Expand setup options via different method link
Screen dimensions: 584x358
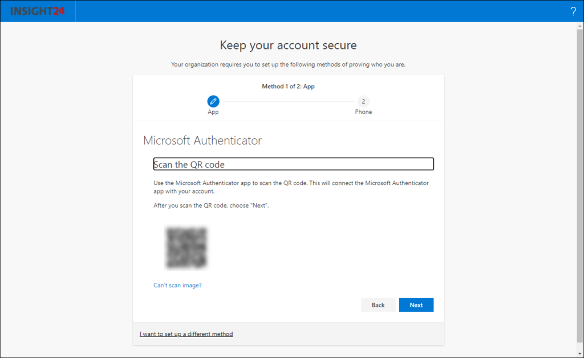point(186,334)
